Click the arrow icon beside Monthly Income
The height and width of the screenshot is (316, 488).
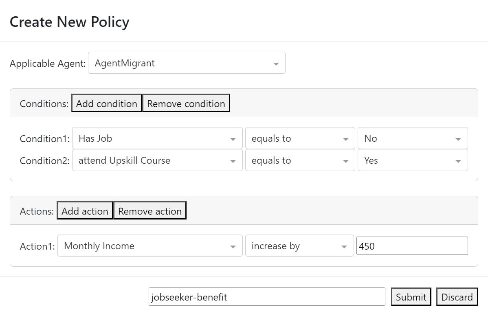(x=233, y=247)
